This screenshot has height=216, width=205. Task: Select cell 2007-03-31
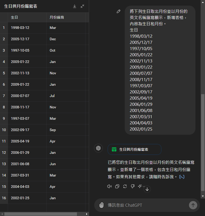[27, 175]
